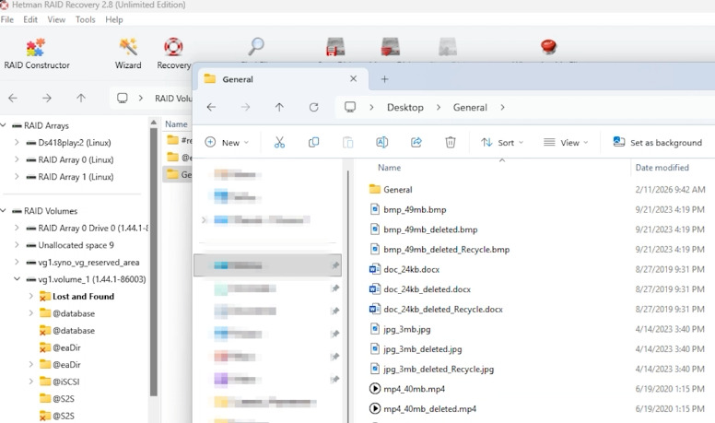Go up one folder in Explorer
The height and width of the screenshot is (423, 715).
pyautogui.click(x=279, y=107)
